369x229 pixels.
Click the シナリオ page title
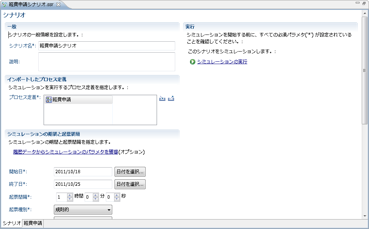coord(14,15)
